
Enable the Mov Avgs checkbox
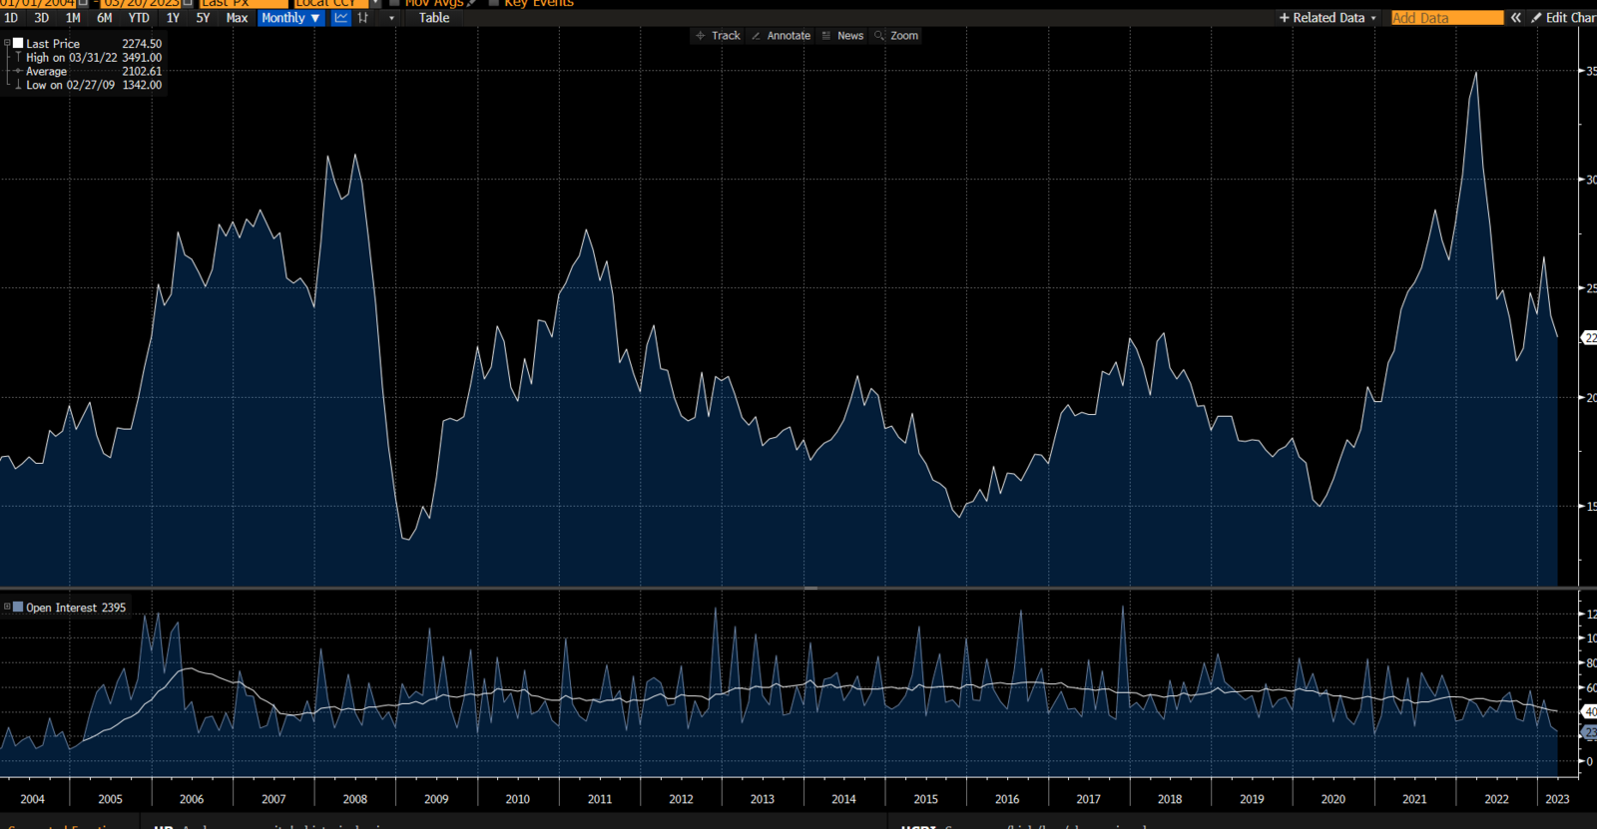click(x=395, y=3)
